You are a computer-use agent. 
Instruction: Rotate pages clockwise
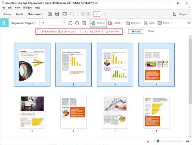[x=77, y=23]
